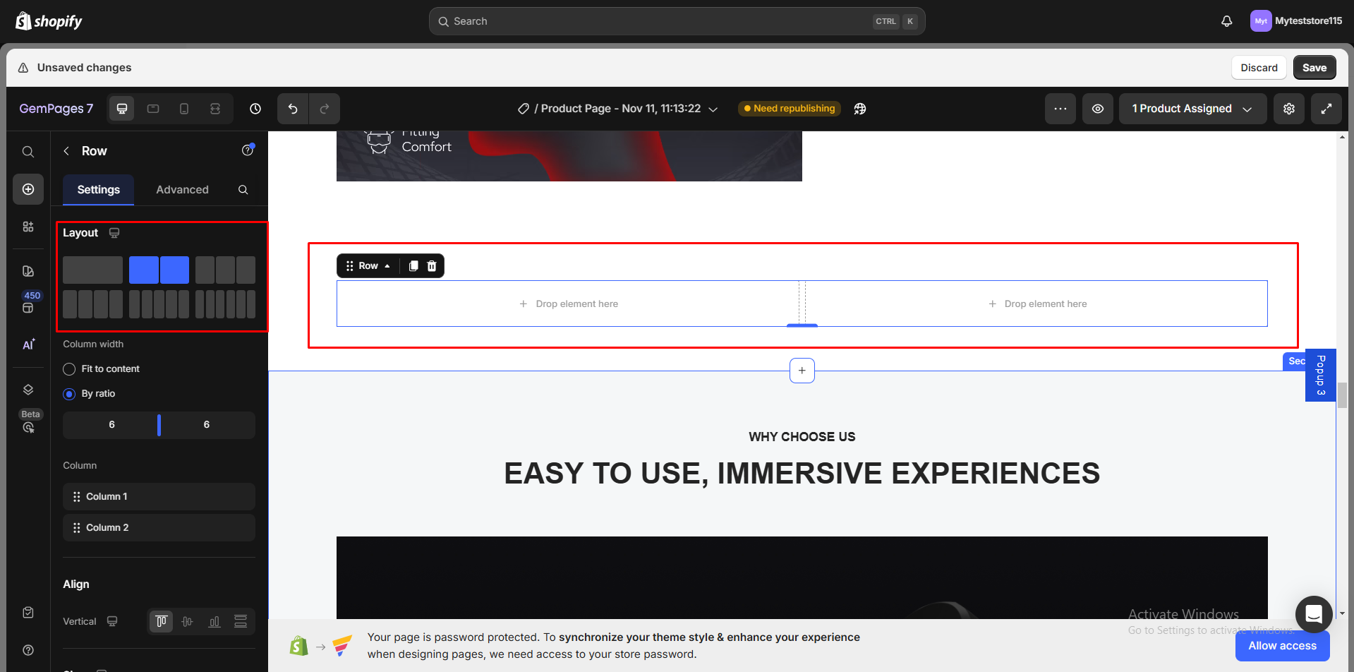Open version history clock icon

tap(255, 109)
